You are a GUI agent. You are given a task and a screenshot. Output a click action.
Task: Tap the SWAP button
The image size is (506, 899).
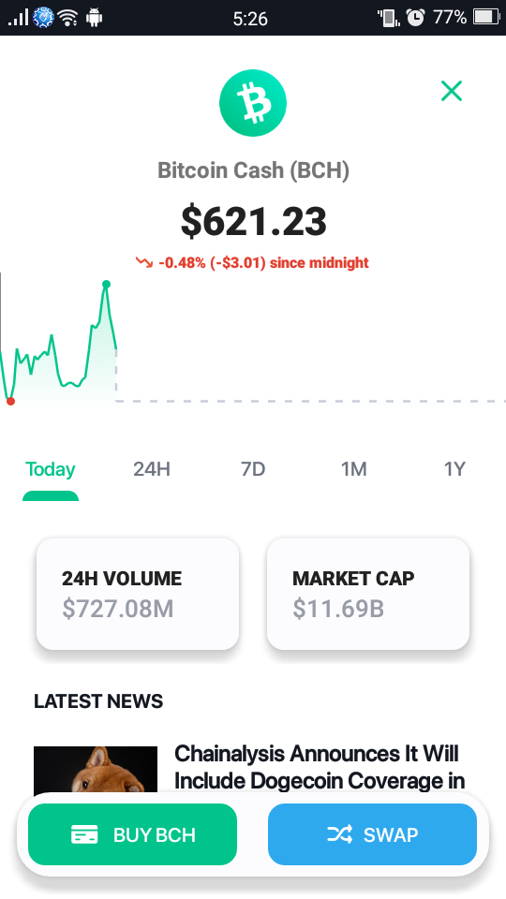[372, 834]
